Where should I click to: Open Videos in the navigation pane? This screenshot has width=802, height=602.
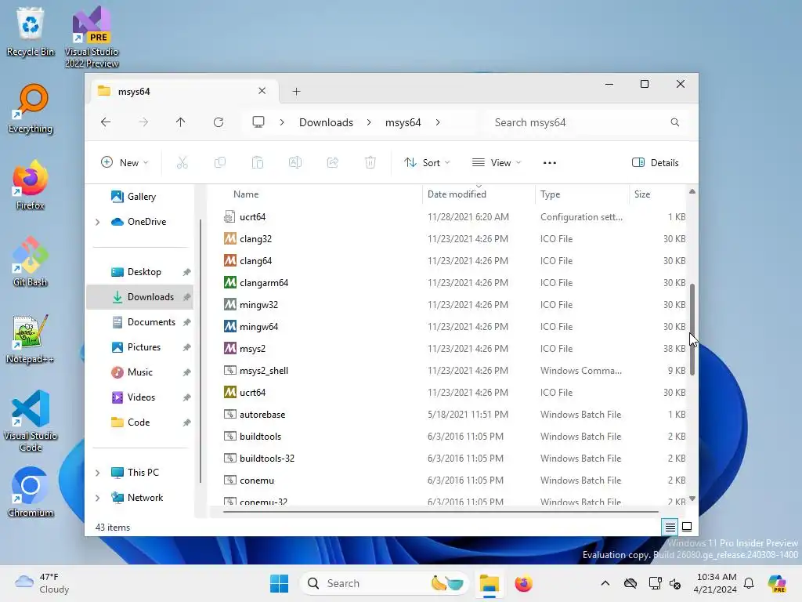pyautogui.click(x=141, y=397)
